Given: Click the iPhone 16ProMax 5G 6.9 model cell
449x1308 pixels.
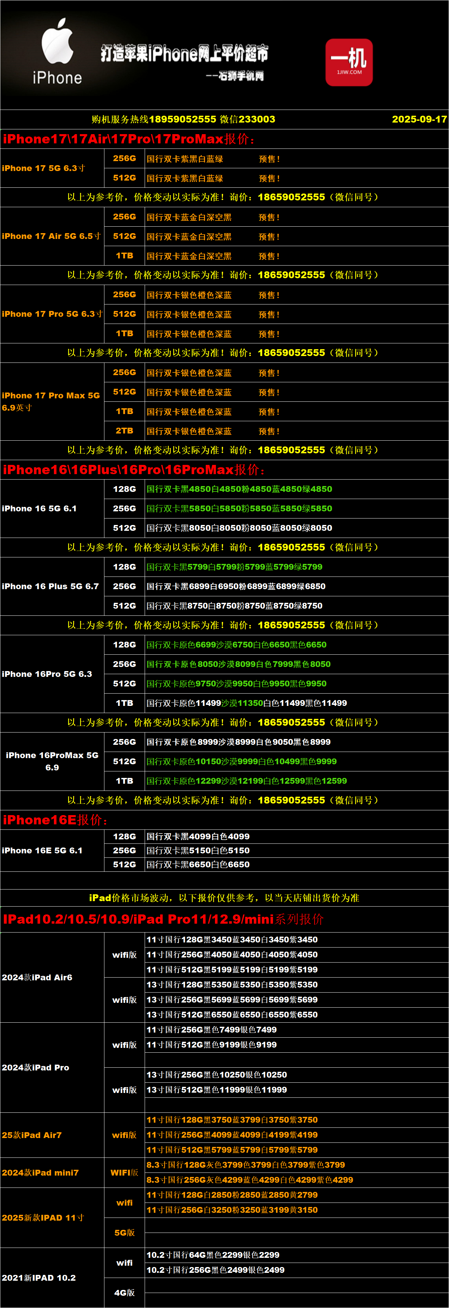Looking at the screenshot, I should tap(52, 761).
